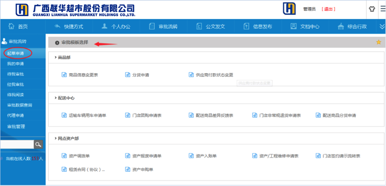Viewport: 386px width, 186px height.
Task: Click the star favorite icon
Action: (378, 42)
